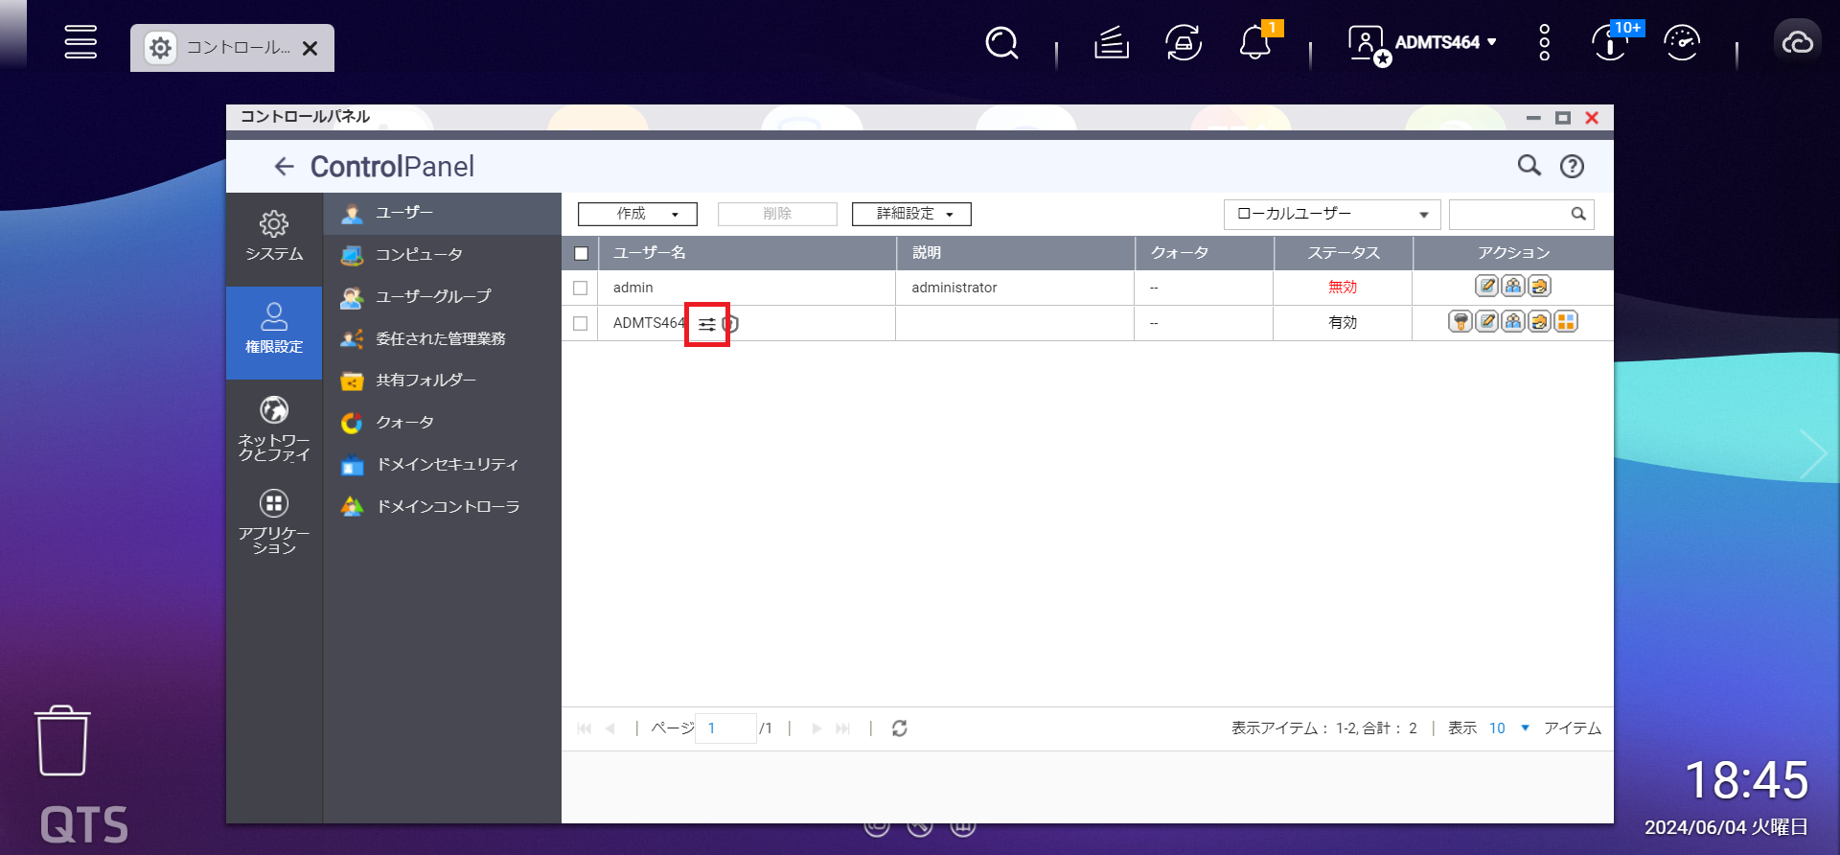
Task: Open the items-per-page 10 dropdown
Action: (x=1509, y=728)
